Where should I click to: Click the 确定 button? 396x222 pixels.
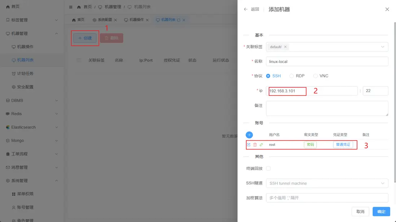click(381, 212)
